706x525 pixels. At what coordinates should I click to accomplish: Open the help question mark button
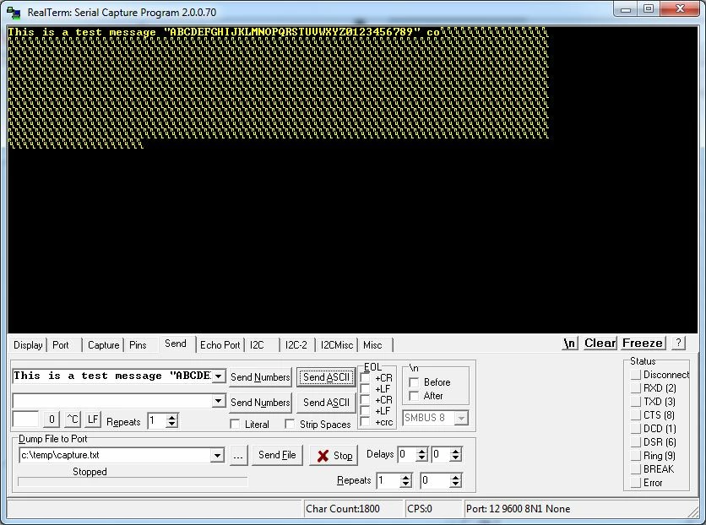click(x=678, y=344)
